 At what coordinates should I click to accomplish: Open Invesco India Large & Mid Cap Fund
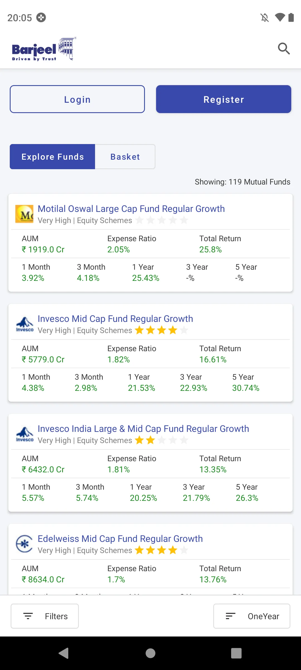click(143, 429)
